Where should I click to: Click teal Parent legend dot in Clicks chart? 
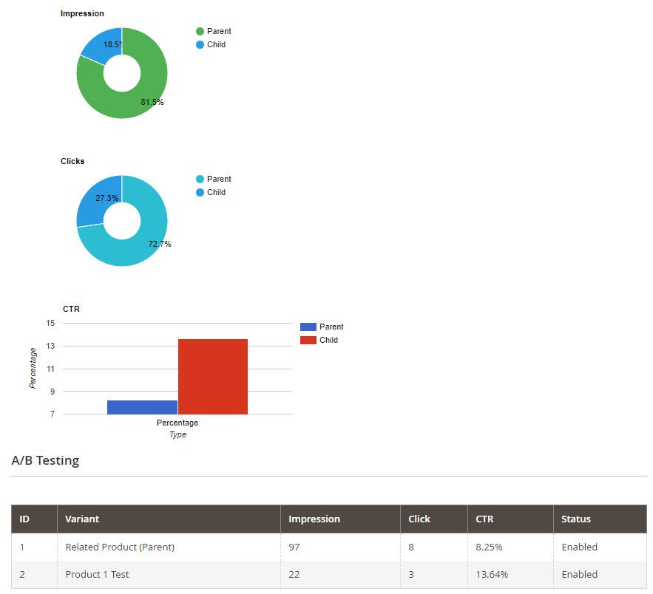200,180
